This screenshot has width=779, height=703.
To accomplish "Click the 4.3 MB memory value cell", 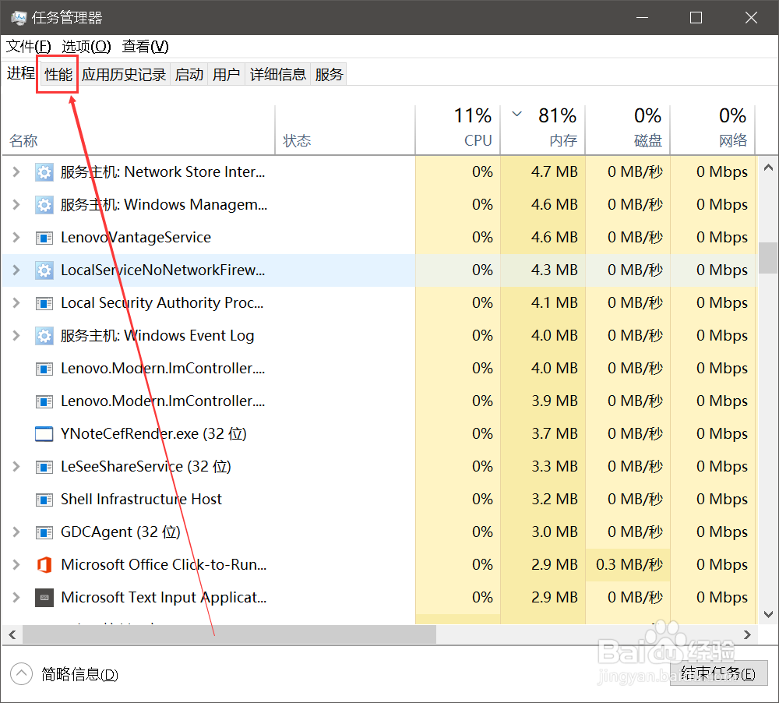I will [543, 270].
